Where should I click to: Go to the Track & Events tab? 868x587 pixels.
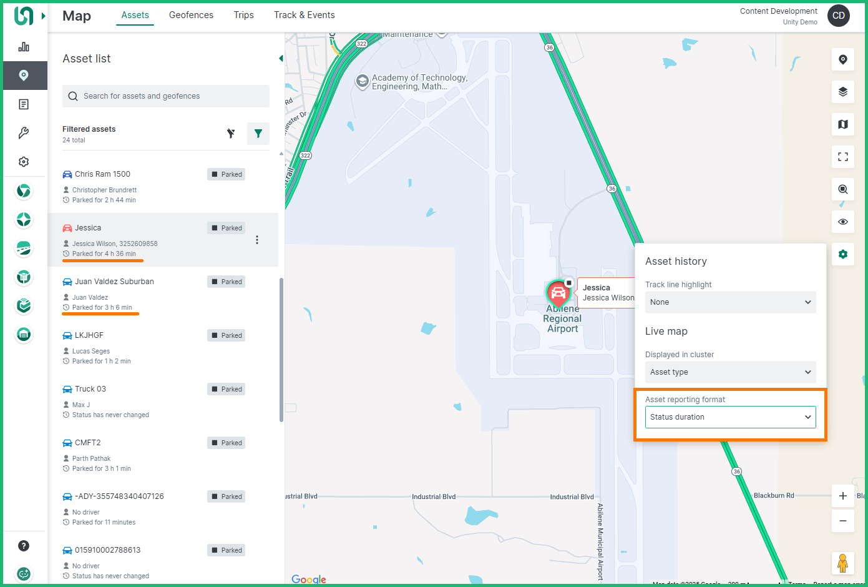pos(304,15)
